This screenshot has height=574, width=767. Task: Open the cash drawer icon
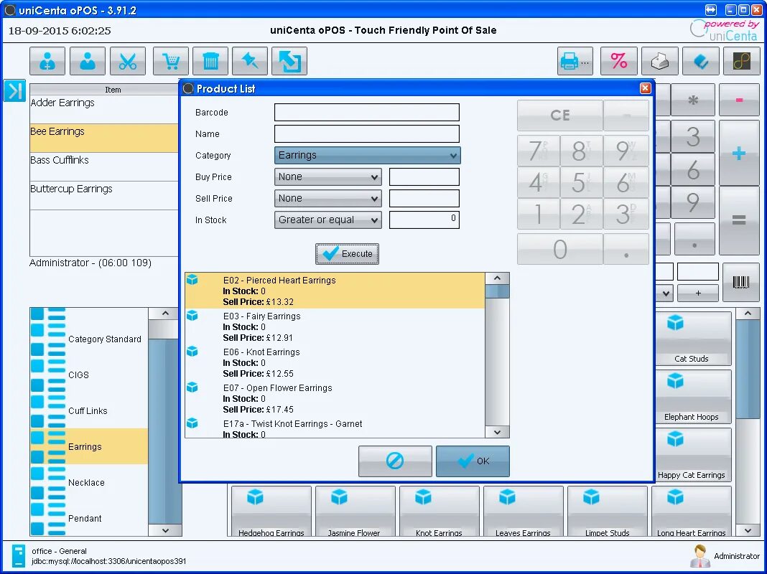click(660, 61)
